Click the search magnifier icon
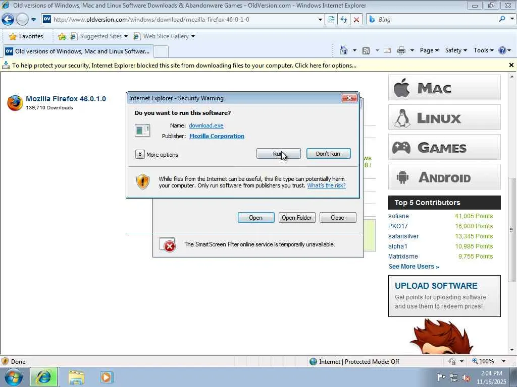The height and width of the screenshot is (387, 517). (x=502, y=19)
